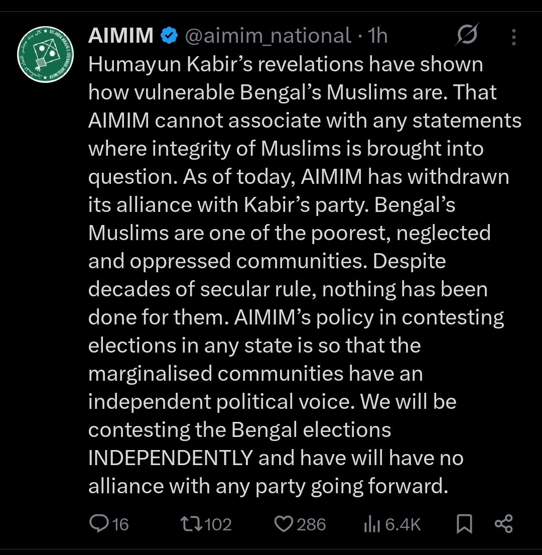The width and height of the screenshot is (542, 555).
Task: Open the @aimim_national handle link
Action: coord(267,36)
